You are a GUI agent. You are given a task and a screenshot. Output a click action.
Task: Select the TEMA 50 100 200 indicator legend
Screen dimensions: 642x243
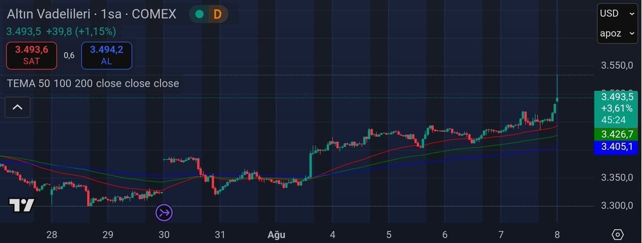(93, 83)
